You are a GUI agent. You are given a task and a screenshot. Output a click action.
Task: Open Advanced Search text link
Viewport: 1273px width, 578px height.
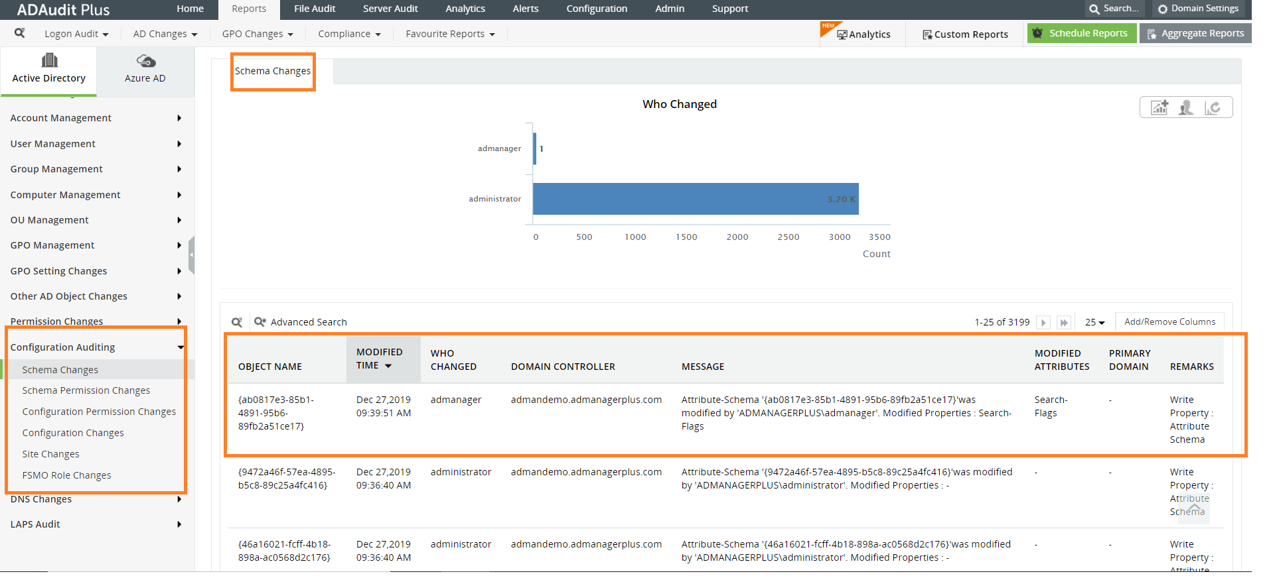[x=309, y=322]
